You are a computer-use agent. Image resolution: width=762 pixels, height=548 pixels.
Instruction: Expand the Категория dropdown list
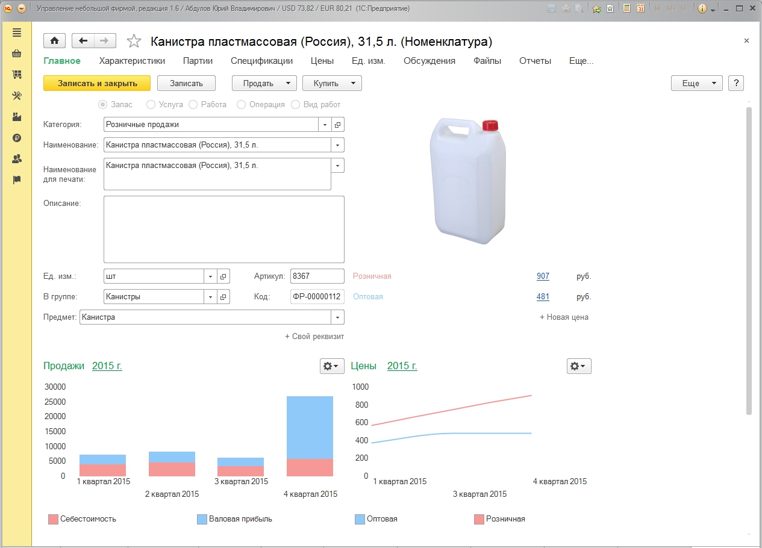click(325, 125)
